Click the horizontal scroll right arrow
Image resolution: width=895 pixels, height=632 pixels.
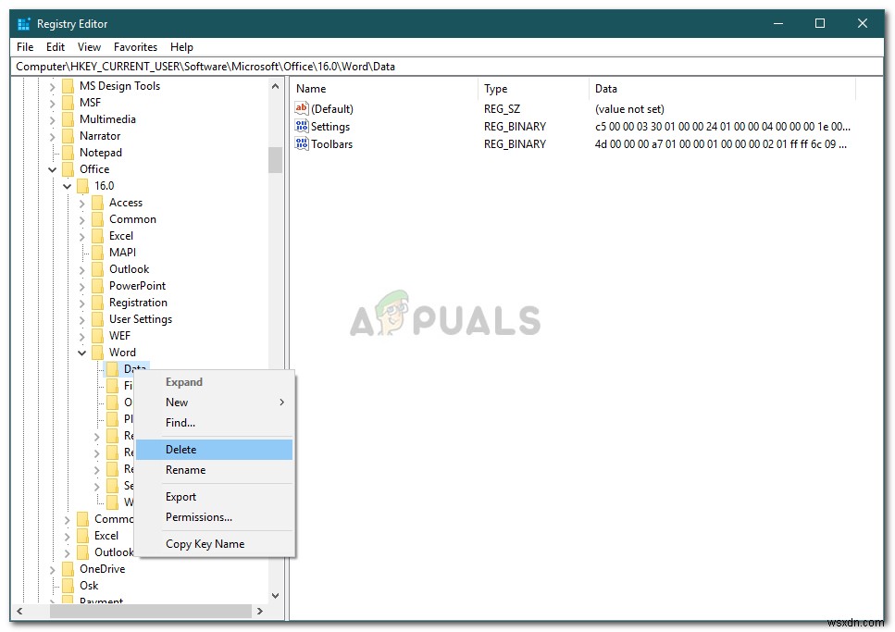tap(260, 612)
